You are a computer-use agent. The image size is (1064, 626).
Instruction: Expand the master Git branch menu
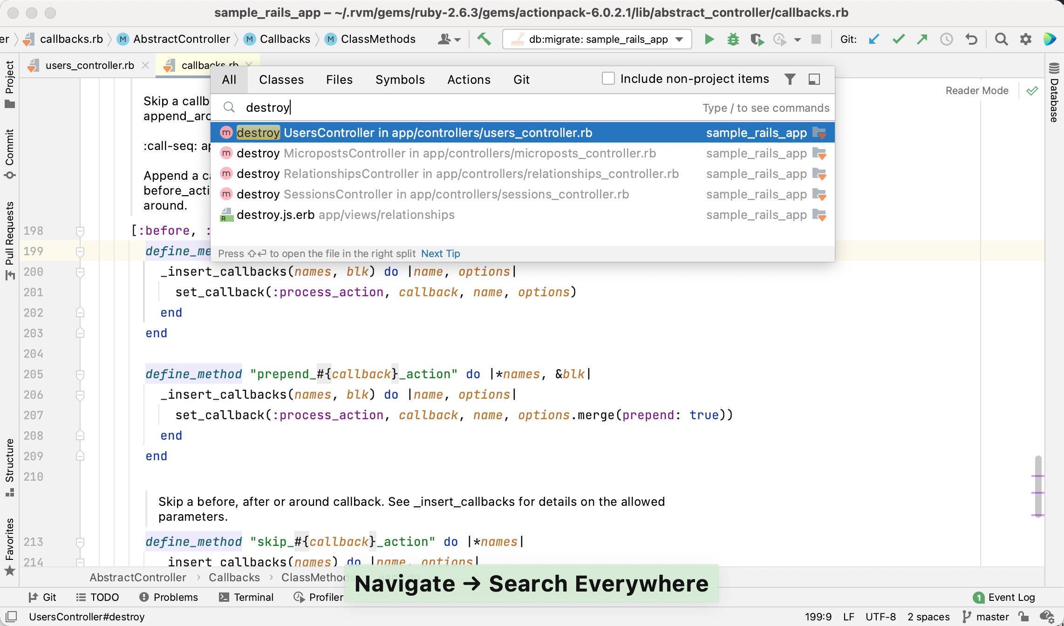coord(992,617)
